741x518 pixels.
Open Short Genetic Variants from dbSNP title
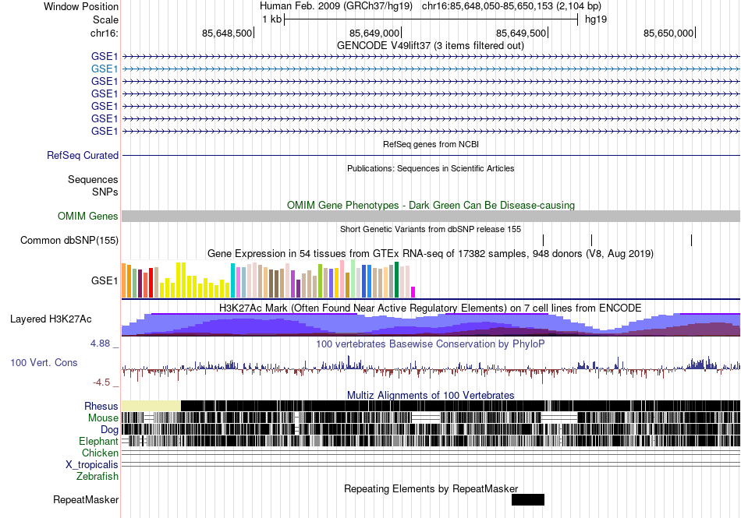pyautogui.click(x=431, y=229)
